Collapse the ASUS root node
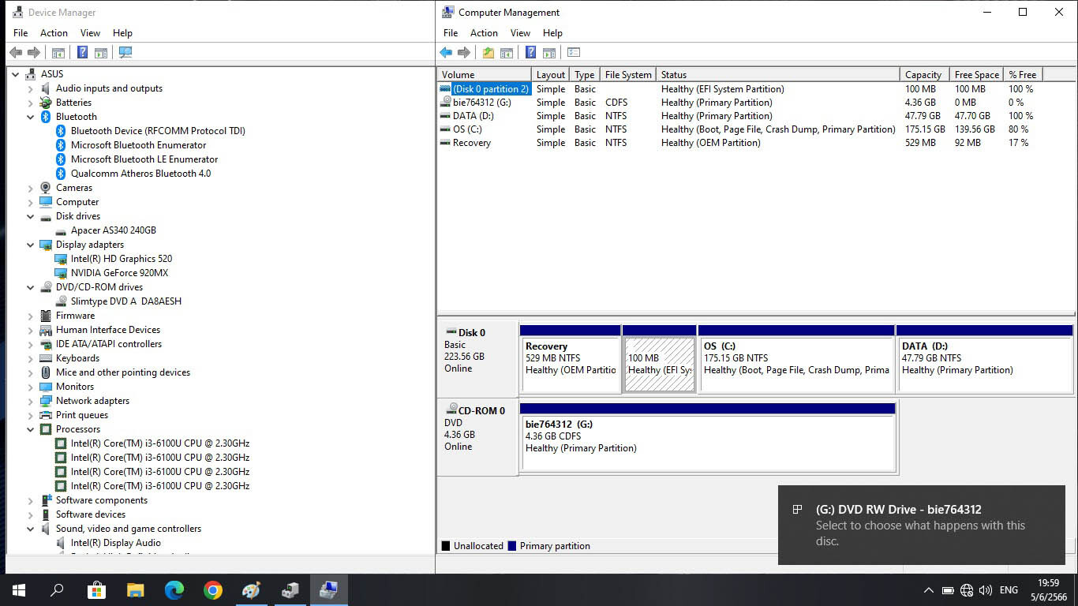Image resolution: width=1078 pixels, height=606 pixels. (x=17, y=74)
